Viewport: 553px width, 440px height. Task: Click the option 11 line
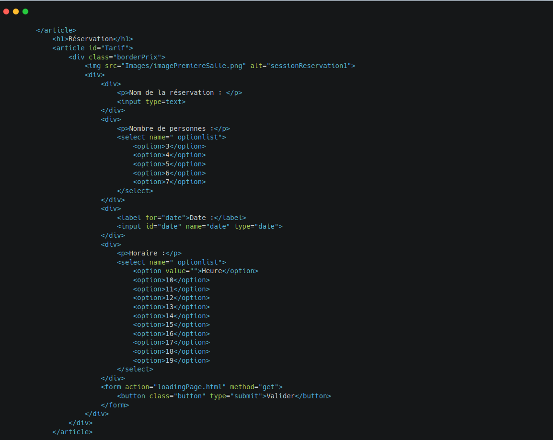click(x=172, y=289)
